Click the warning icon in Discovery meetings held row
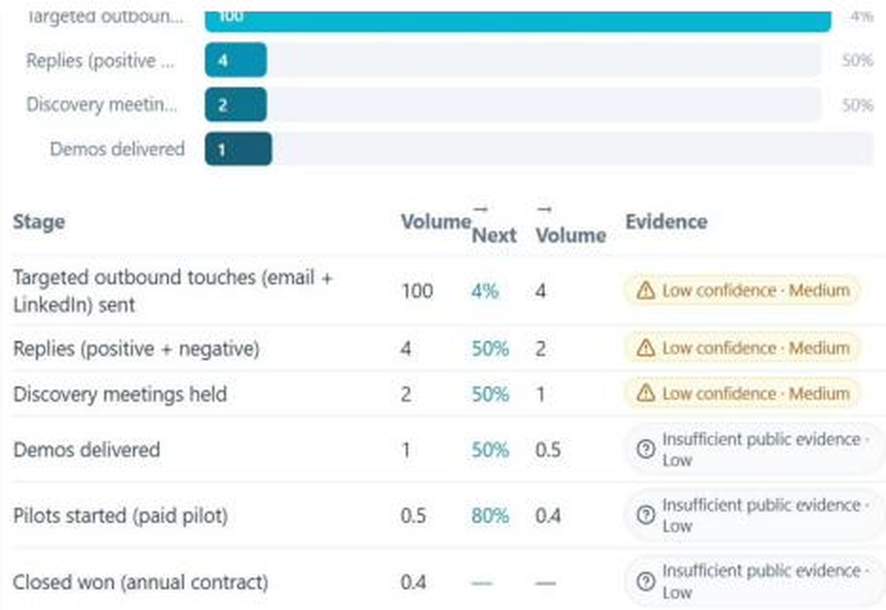 (x=645, y=393)
